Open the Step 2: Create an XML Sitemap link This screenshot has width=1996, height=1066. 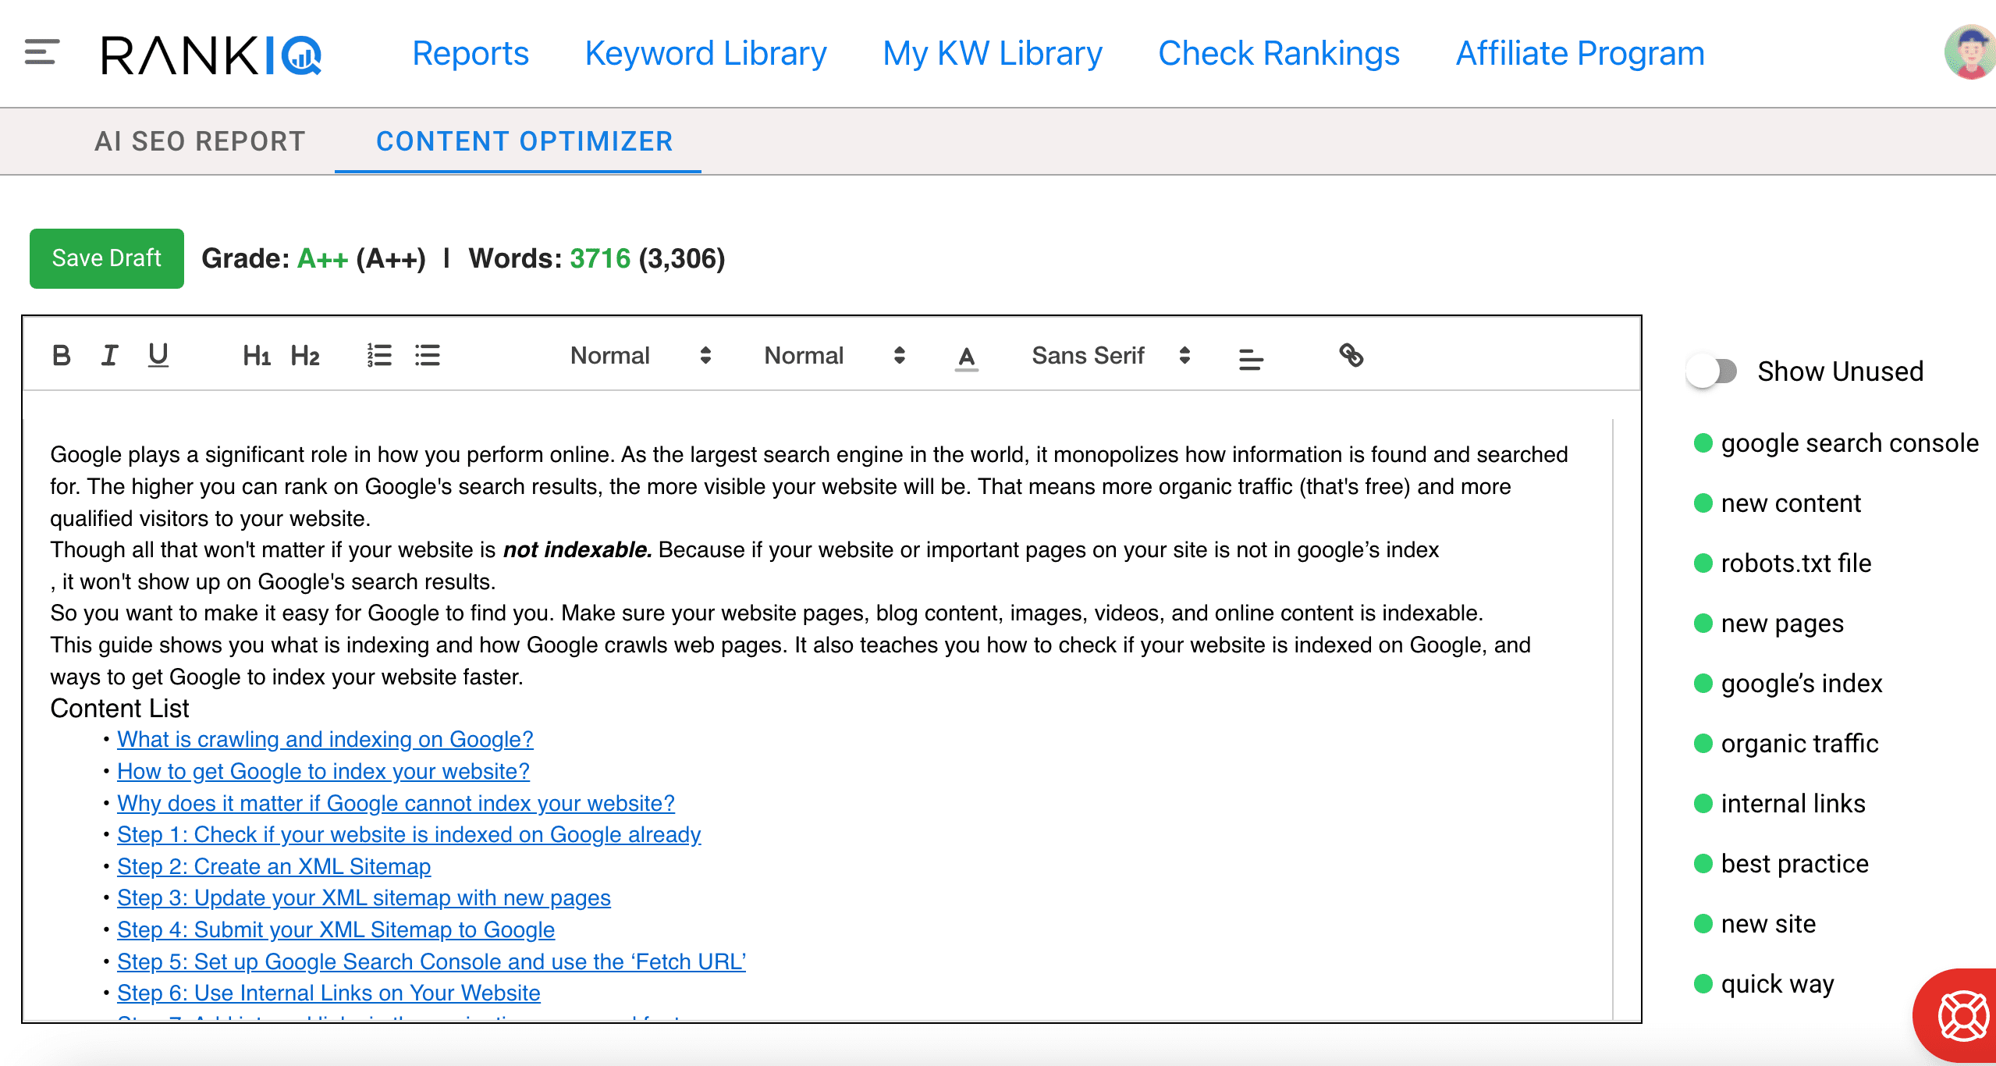click(273, 866)
